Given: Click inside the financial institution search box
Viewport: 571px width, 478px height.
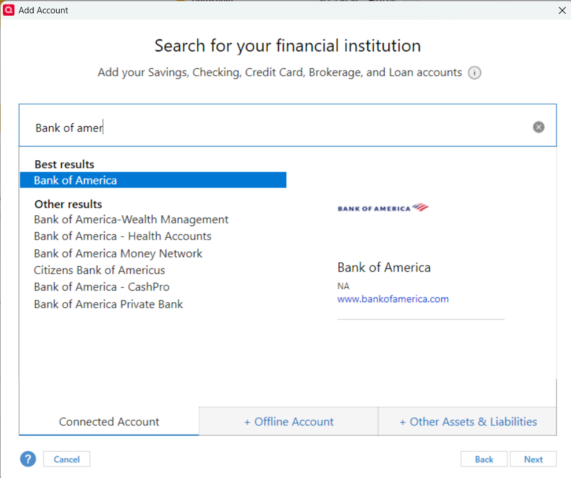Looking at the screenshot, I should click(x=288, y=126).
